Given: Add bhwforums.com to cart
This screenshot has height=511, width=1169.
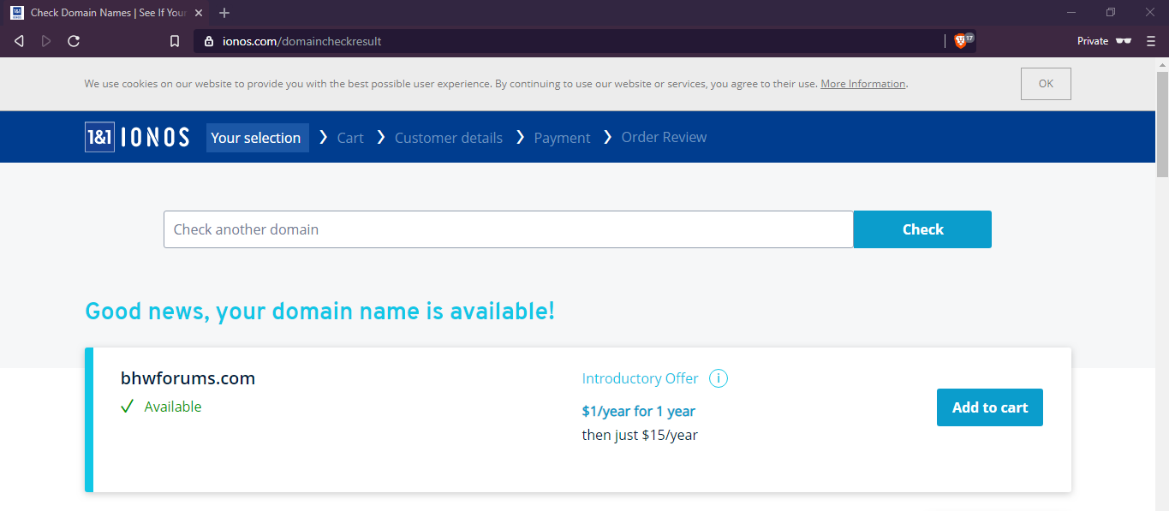Looking at the screenshot, I should coord(990,407).
